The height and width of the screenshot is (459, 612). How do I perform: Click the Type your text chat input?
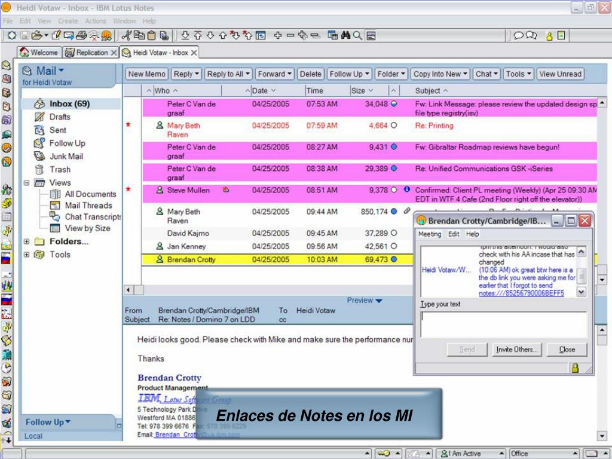click(x=503, y=325)
